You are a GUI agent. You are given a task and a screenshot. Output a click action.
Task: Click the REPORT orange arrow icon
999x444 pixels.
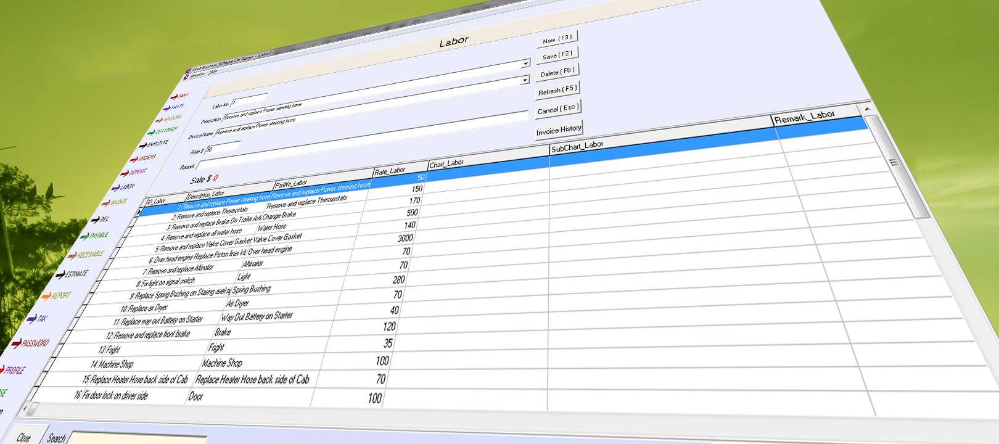pos(46,297)
